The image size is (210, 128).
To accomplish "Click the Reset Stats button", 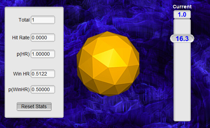I will click(34, 106).
